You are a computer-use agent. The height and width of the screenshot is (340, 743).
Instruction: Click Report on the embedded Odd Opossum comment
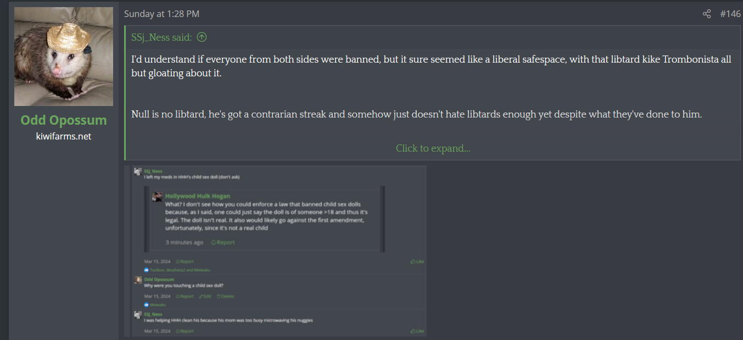185,296
